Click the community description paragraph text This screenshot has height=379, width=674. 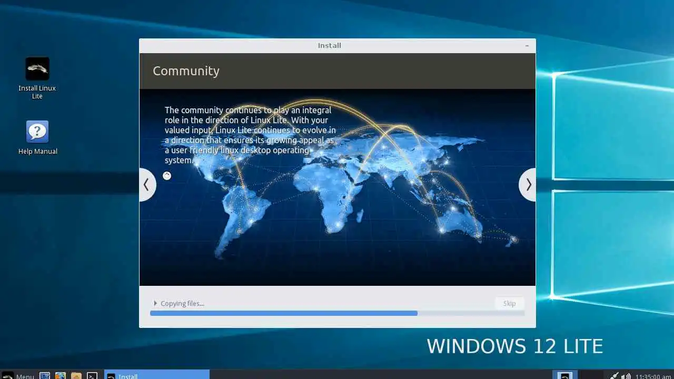coord(250,135)
